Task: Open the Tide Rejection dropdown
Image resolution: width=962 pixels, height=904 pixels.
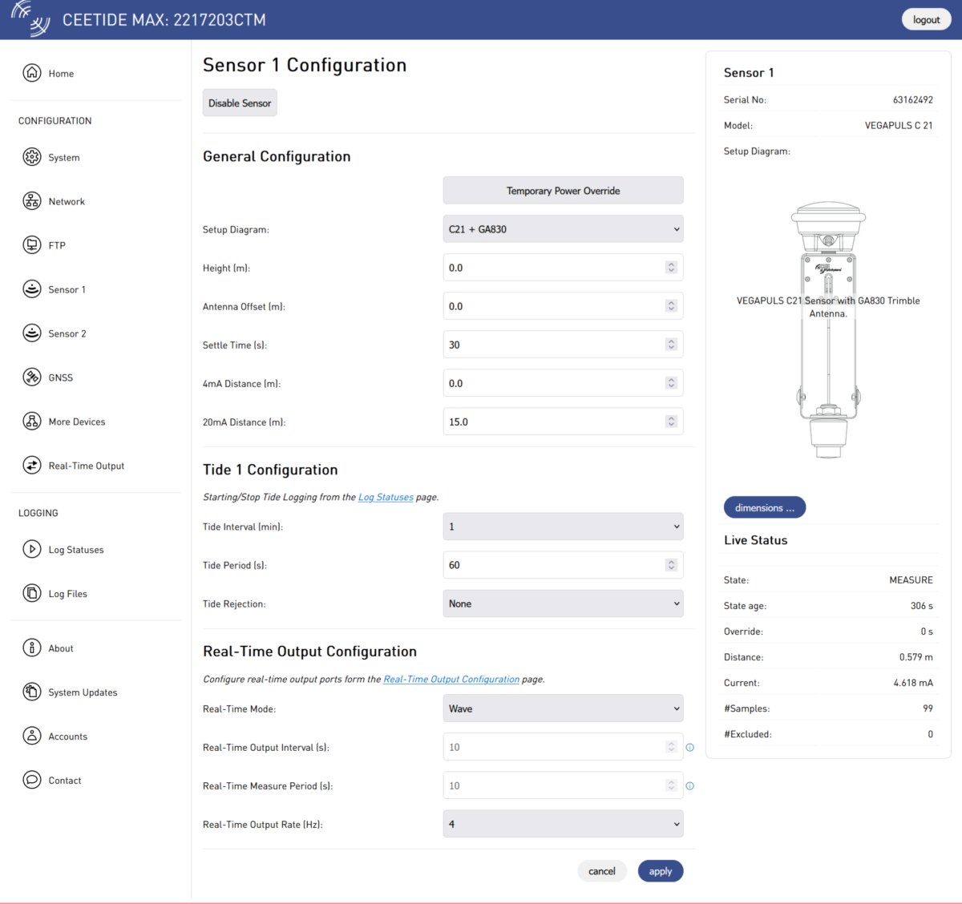Action: coord(563,604)
